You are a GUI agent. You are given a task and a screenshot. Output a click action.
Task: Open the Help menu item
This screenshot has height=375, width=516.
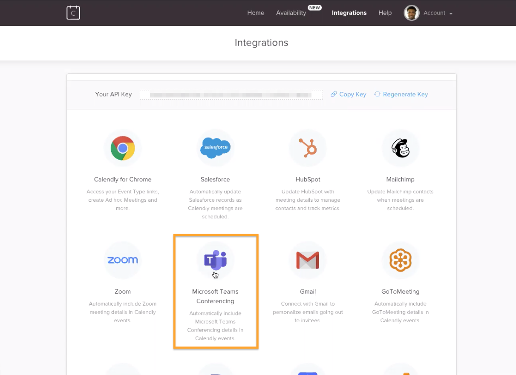coord(385,13)
